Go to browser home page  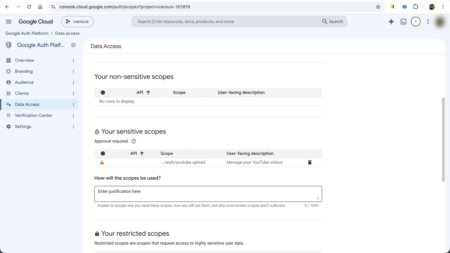point(40,7)
